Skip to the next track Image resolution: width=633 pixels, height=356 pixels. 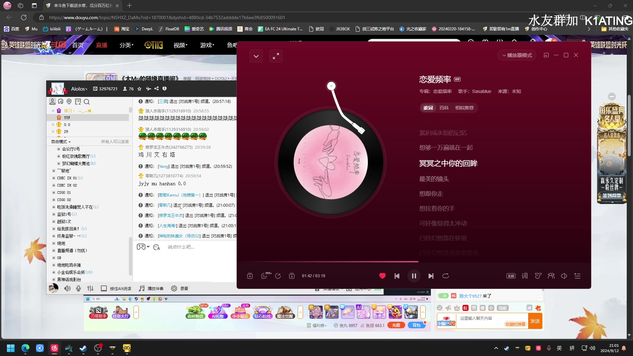pyautogui.click(x=431, y=276)
